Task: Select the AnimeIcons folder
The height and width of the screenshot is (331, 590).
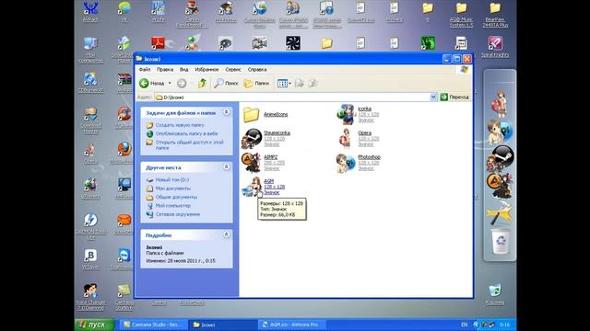Action: pyautogui.click(x=265, y=114)
